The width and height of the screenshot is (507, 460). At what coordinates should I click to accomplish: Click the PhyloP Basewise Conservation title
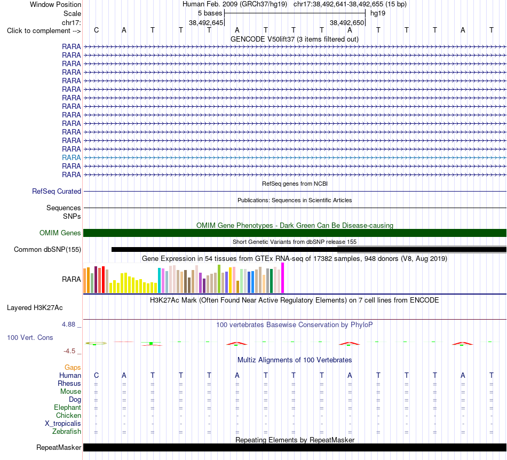click(294, 325)
